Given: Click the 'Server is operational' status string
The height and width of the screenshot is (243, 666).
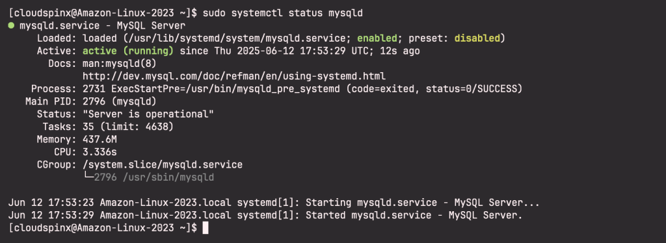Looking at the screenshot, I should tap(148, 114).
